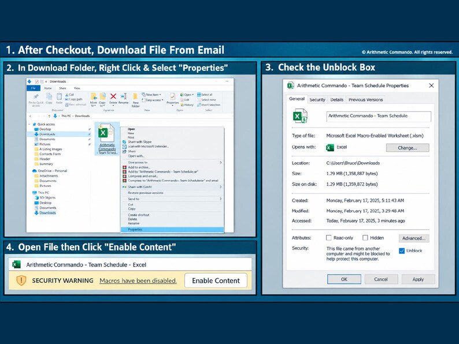Open the File ribbon tab

coord(34,88)
